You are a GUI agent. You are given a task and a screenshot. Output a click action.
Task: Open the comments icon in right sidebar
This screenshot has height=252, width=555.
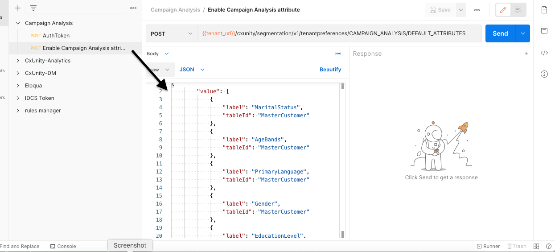point(544,31)
